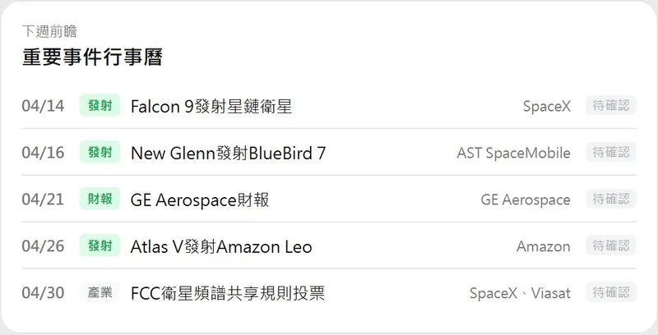Click the 待確認 status on the New Glenn row

point(611,153)
